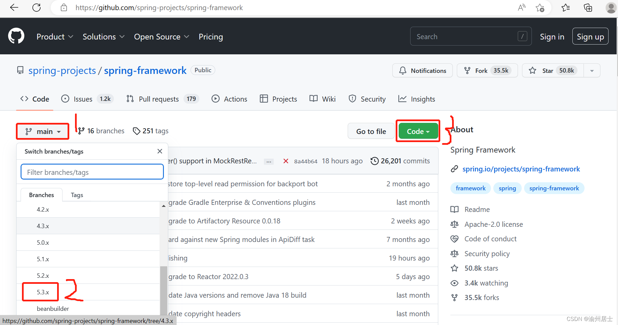Select the beanbuilder branch
This screenshot has width=618, height=325.
click(x=88, y=308)
